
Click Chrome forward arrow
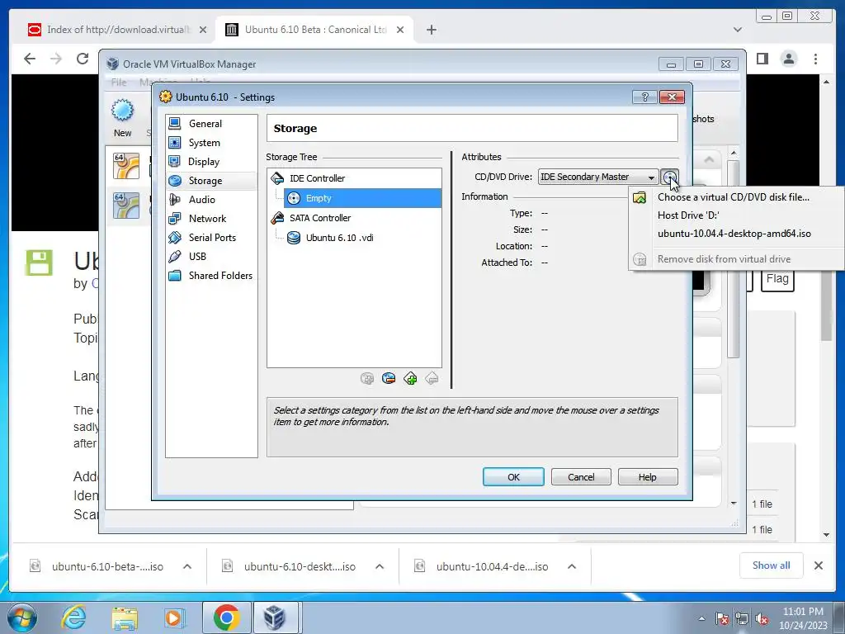pyautogui.click(x=56, y=59)
